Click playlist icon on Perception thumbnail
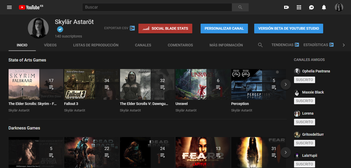The image size is (351, 168). [x=274, y=87]
